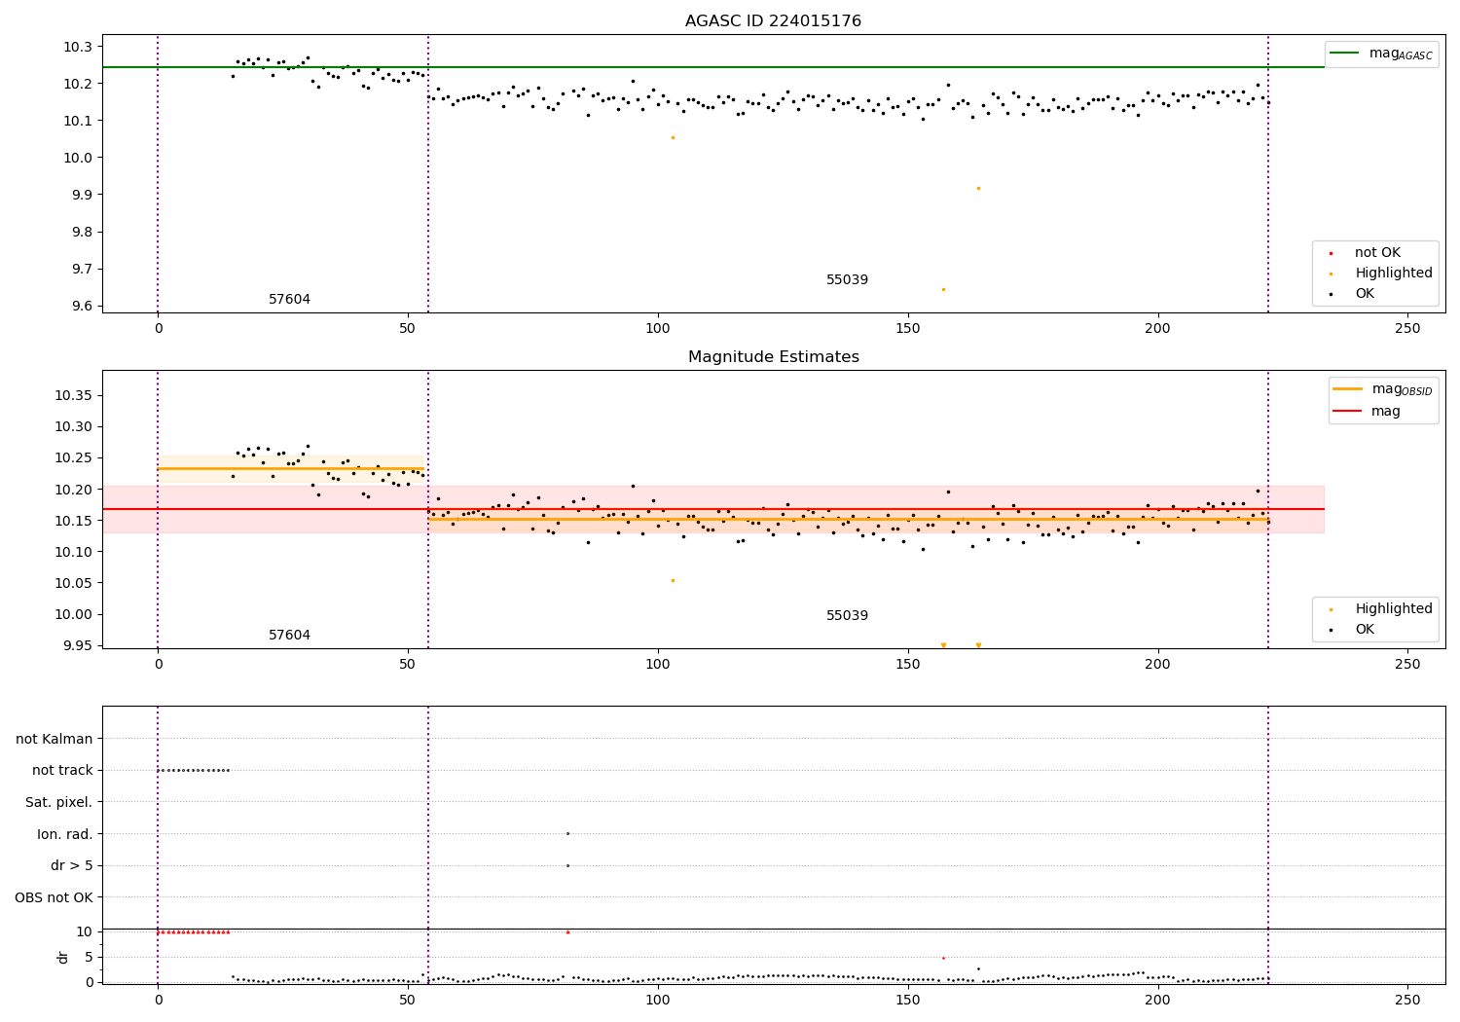
Task: Click the orange highlighted point near 10.05 in the middle plot
Action: tap(673, 580)
